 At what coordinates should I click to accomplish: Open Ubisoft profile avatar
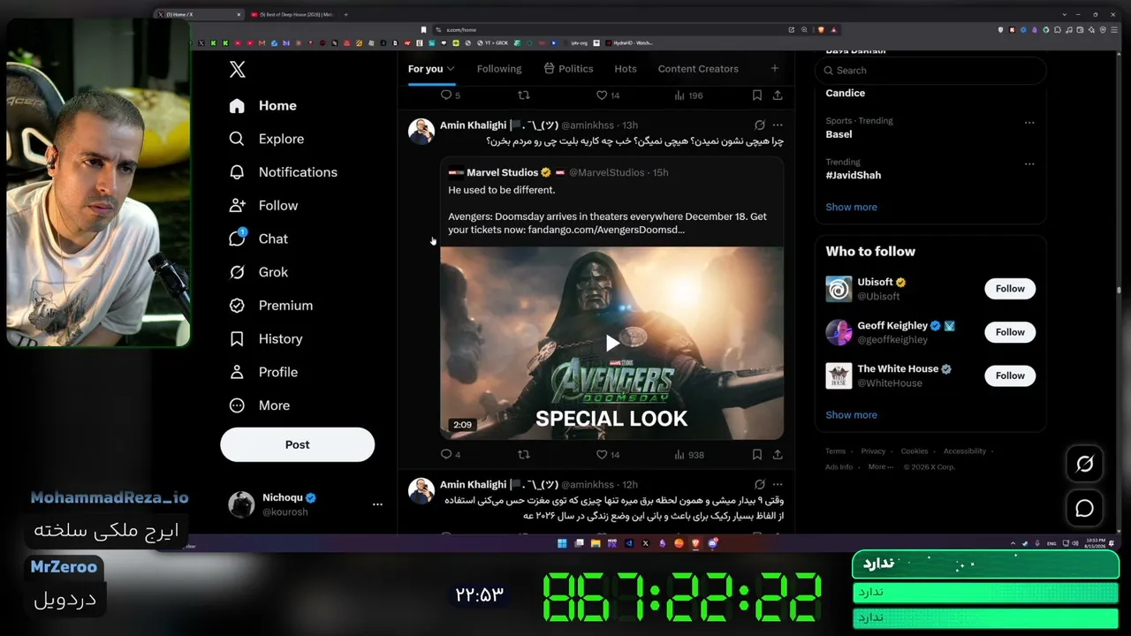[839, 289]
